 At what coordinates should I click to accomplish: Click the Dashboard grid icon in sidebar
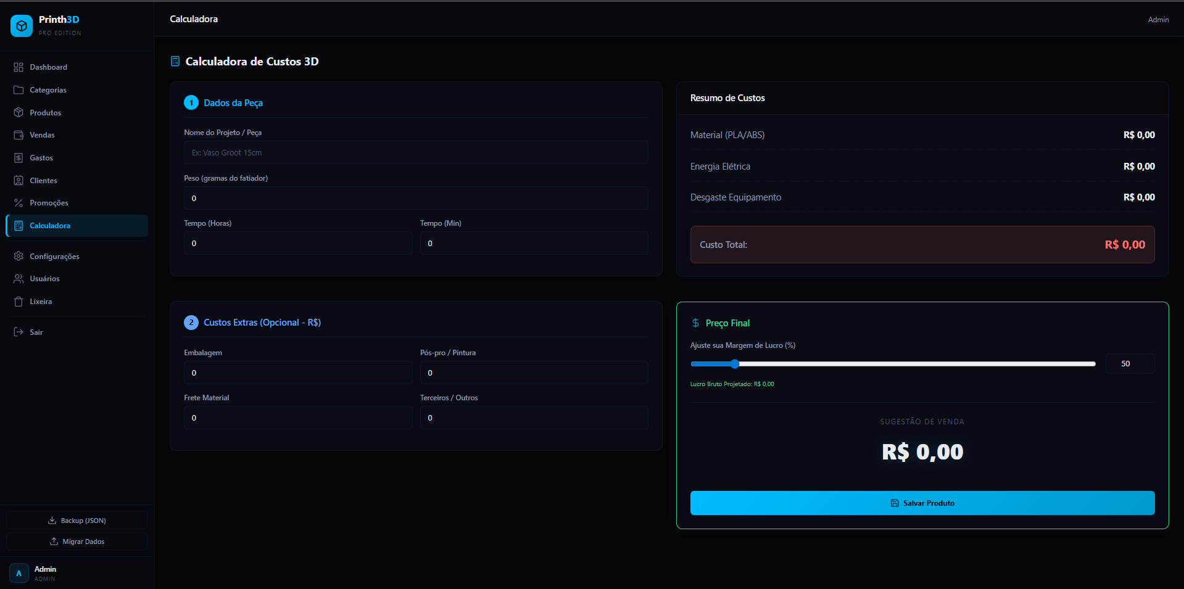tap(19, 67)
